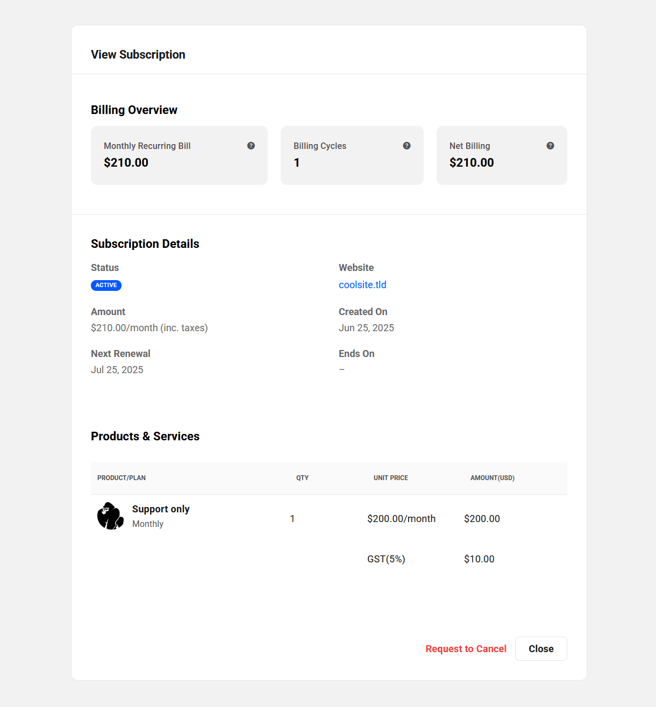
Task: Click the Next Renewal date Jul 25, 2025
Action: tap(117, 370)
